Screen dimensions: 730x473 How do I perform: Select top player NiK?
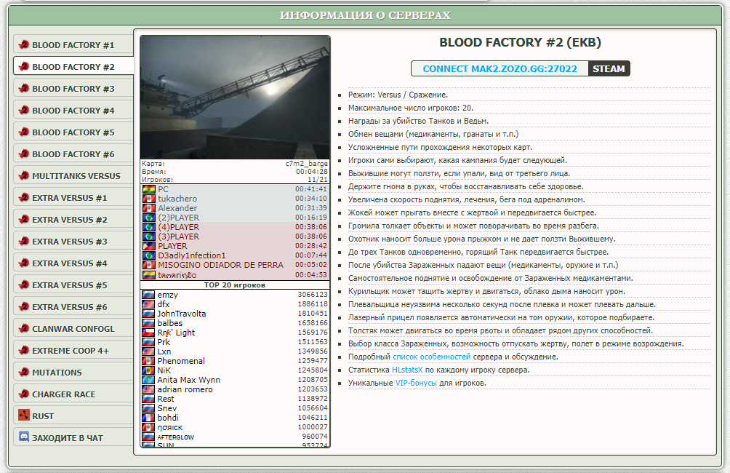pyautogui.click(x=235, y=370)
